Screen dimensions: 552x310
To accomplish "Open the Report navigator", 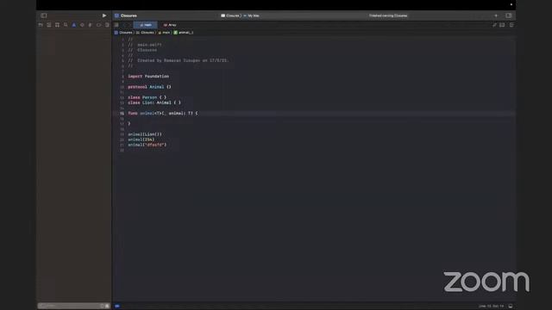I will [x=107, y=25].
